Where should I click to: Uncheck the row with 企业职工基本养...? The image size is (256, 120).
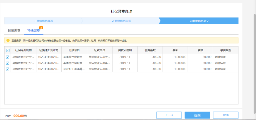point(8,69)
